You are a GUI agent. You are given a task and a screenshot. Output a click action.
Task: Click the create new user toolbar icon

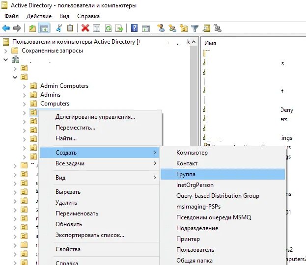161,28
